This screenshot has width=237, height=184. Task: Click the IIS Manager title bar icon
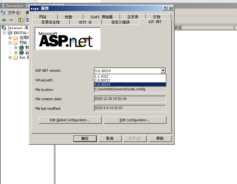pos(3,6)
